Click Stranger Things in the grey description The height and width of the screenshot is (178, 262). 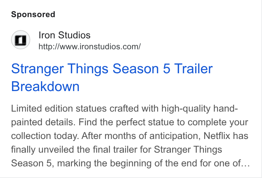point(188,149)
